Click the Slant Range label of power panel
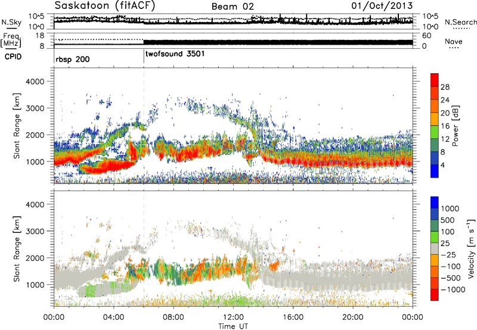This screenshot has height=330, width=477. (17, 126)
